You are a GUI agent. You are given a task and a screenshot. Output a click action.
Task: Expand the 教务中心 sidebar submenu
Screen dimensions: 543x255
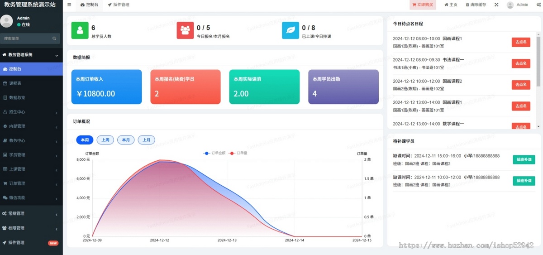click(x=31, y=140)
